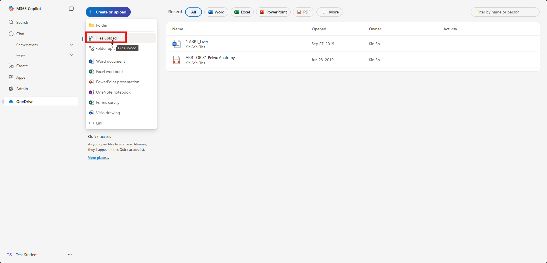
Task: Open ARRT OB S1 Pelvic Anatomy file
Action: coord(210,58)
